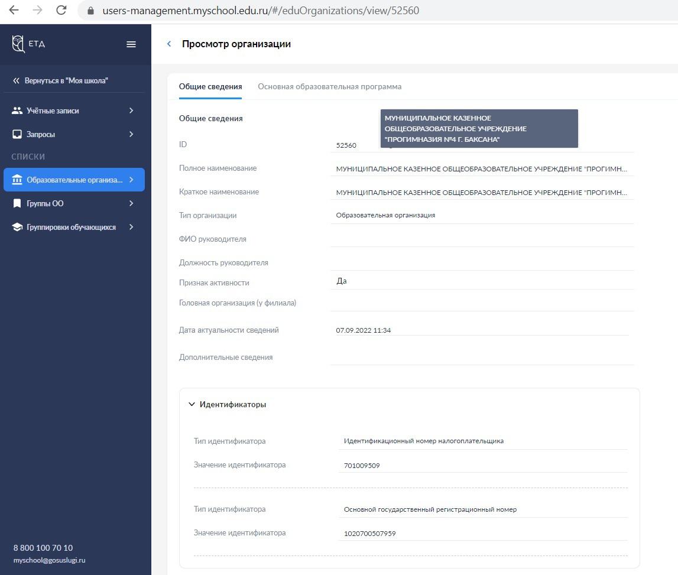
Task: Click the Полное наименование label
Action: pos(218,168)
